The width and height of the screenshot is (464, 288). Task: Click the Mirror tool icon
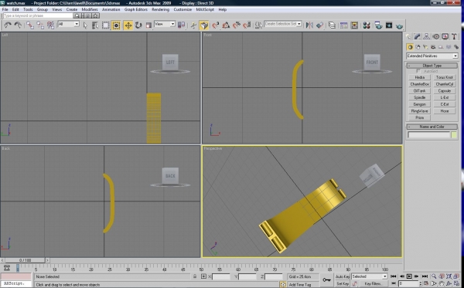309,25
